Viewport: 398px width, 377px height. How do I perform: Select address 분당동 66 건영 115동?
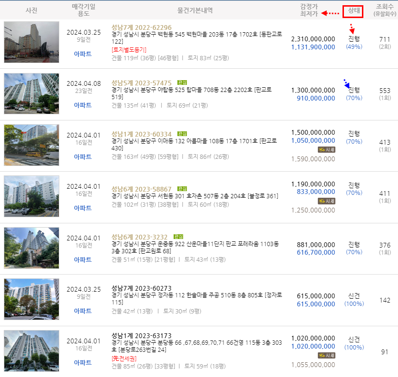197,346
